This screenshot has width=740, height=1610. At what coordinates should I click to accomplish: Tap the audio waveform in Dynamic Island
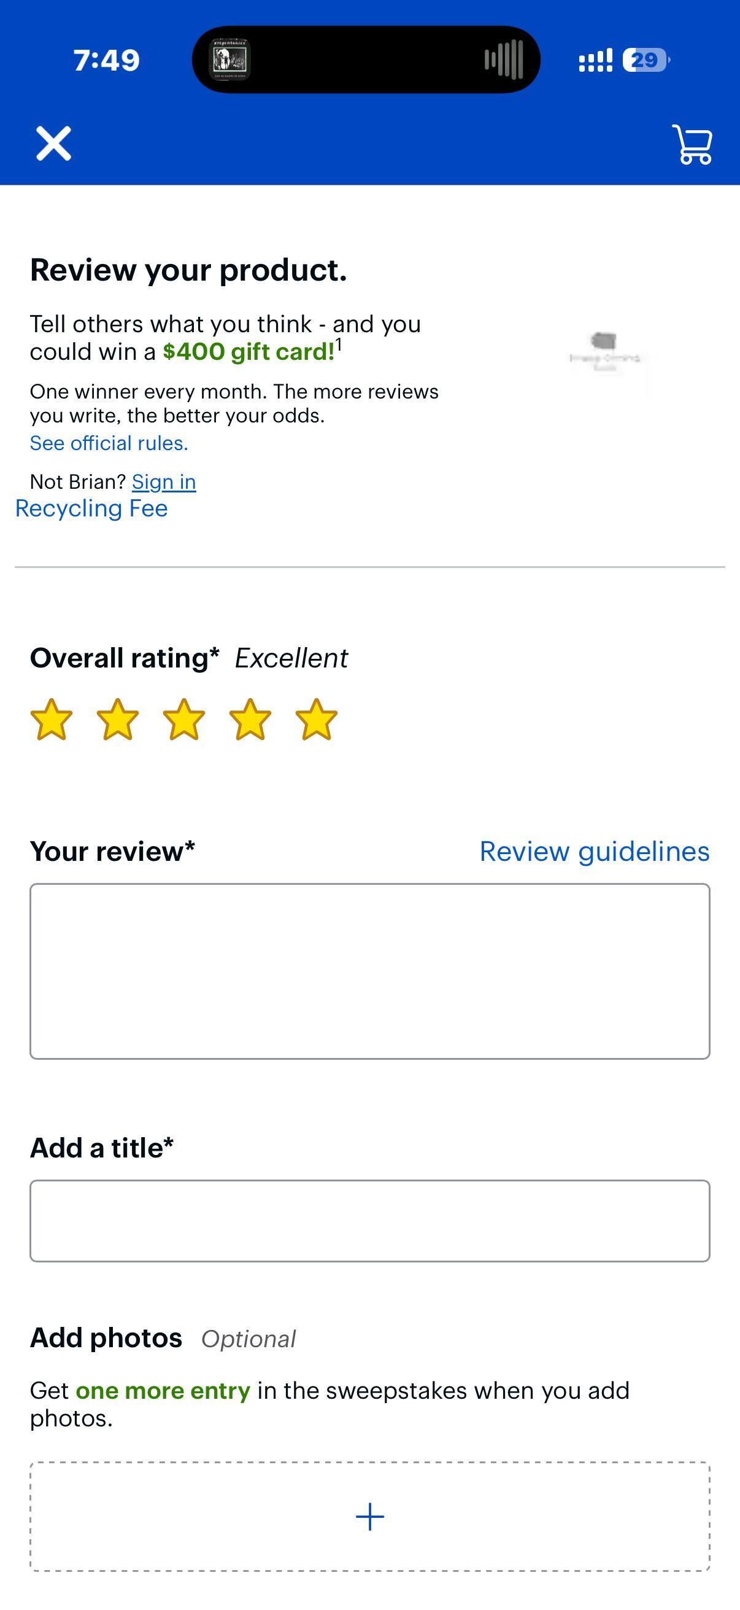503,60
